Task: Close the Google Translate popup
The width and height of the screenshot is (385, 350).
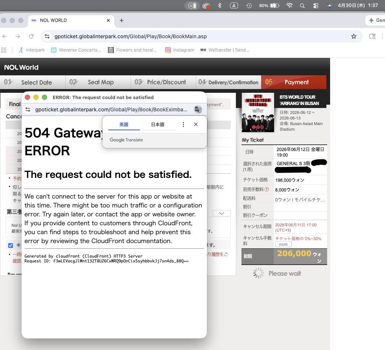Action: coord(196,124)
